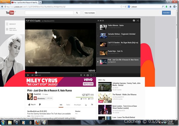This screenshot has width=179, height=126.
Task: Click the smartURL link in description
Action: click(x=37, y=116)
